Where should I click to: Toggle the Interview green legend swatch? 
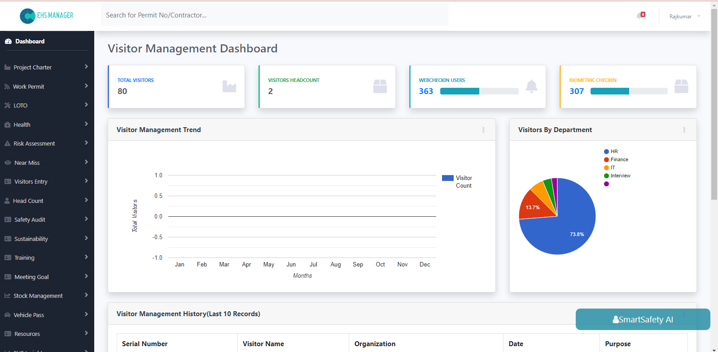click(606, 176)
